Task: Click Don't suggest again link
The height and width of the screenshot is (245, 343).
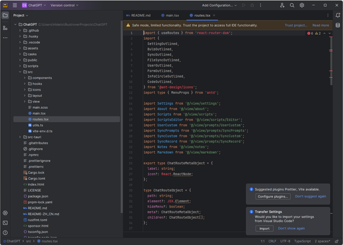Action: [311, 196]
